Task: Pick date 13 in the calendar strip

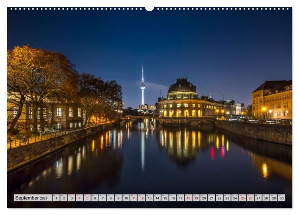Action: click(149, 197)
